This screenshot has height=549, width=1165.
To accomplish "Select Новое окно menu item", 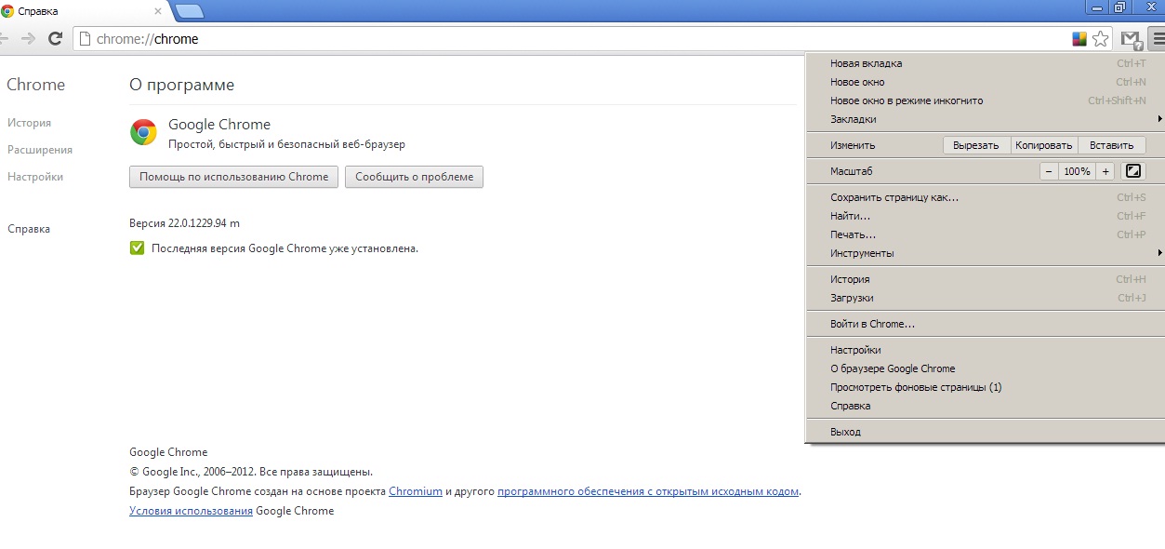I will click(984, 82).
